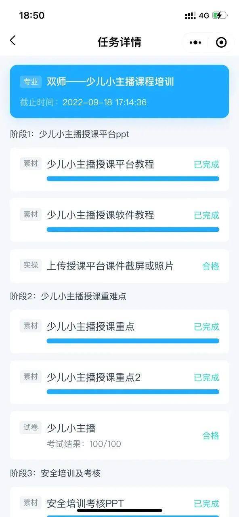Tap the circular capsule close icon
This screenshot has width=239, height=517.
pos(220,42)
